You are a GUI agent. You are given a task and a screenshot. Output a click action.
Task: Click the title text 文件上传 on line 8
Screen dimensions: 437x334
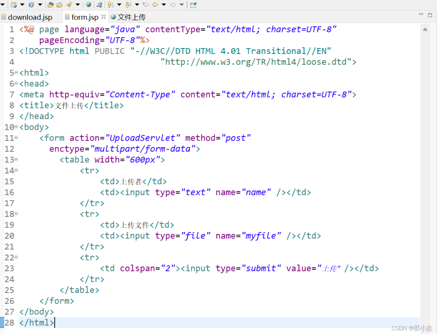69,106
